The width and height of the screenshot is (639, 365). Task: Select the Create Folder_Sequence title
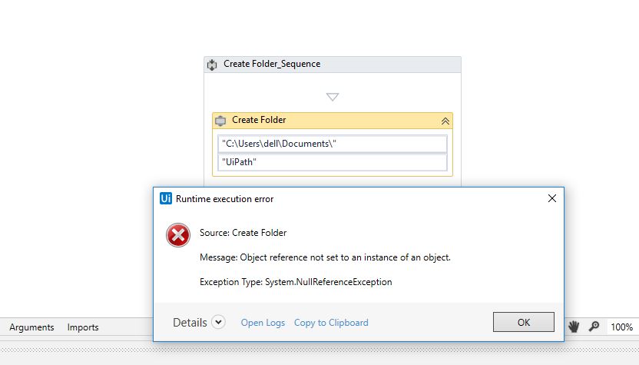pos(272,64)
